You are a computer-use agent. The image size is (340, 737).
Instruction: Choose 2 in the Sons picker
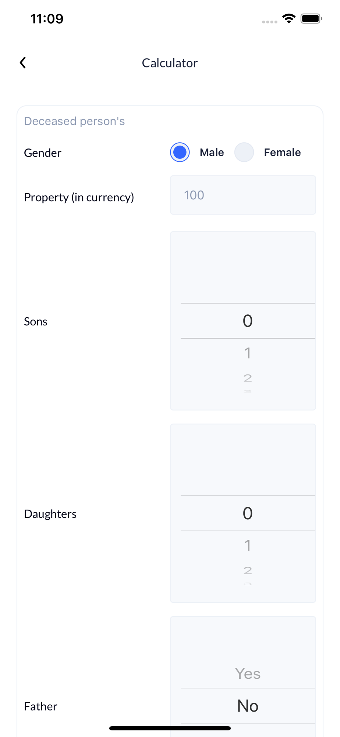[248, 378]
